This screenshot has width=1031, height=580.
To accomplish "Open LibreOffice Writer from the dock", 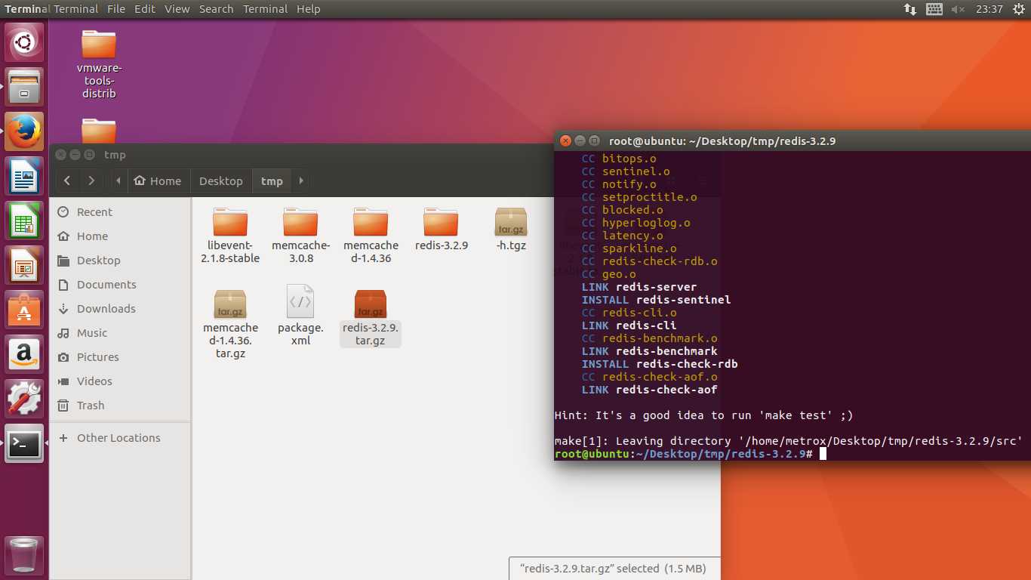I will tap(24, 176).
